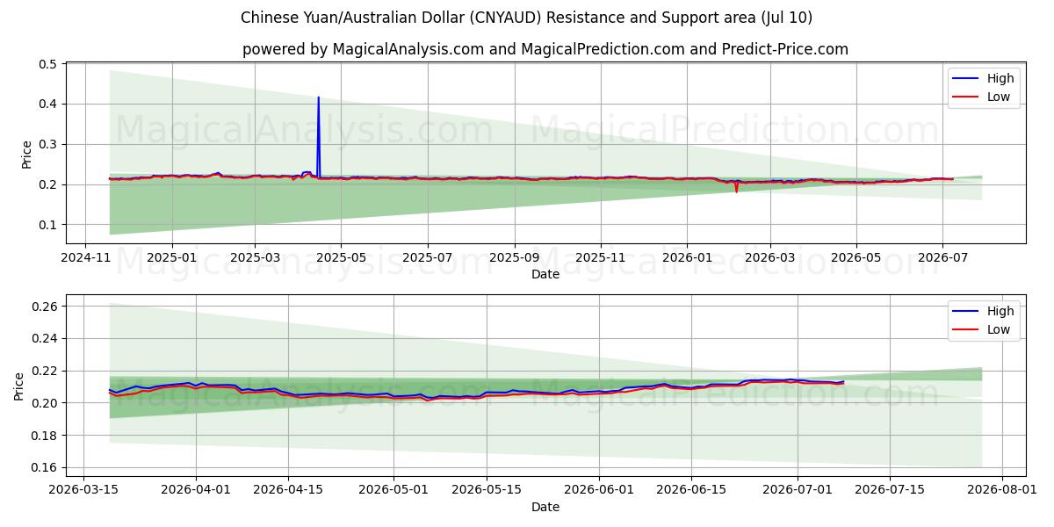Click the '0.22' price tick on bottom chart
The image size is (1054, 527).
(45, 371)
